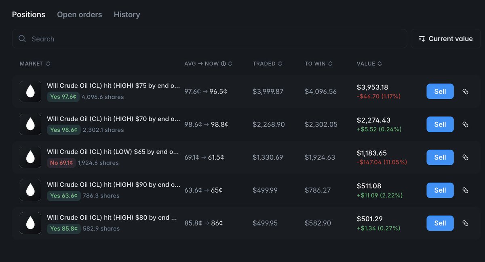Screen dimensions: 485x262
Task: Click the +$11.09 (2.22%) gain text
Action: [380, 195]
